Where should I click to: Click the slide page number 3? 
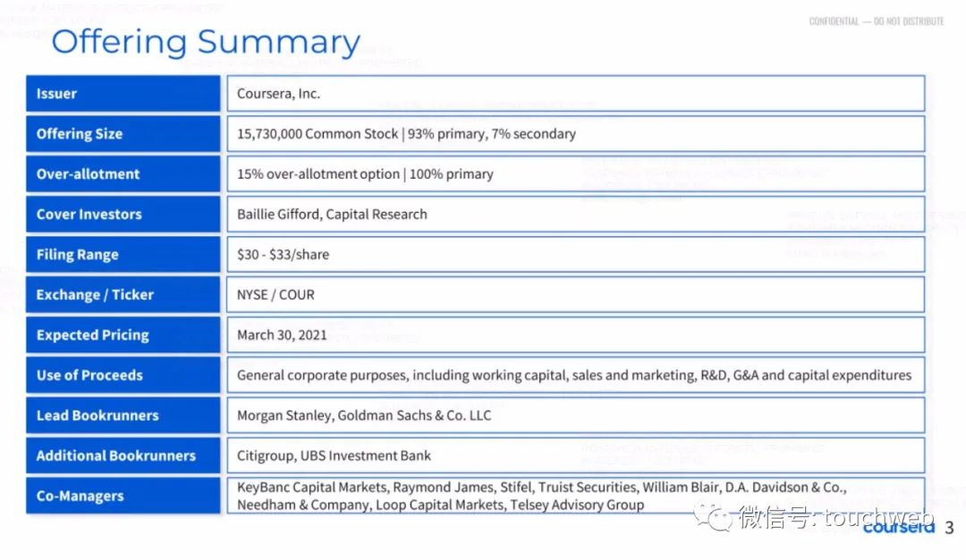tap(949, 528)
